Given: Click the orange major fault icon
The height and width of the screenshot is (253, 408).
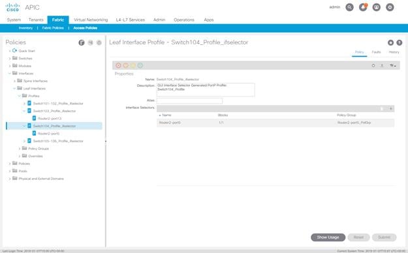Looking at the screenshot, I should click(x=126, y=65).
